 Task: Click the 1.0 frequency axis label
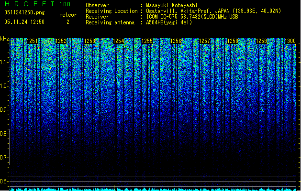[x=4, y=86]
